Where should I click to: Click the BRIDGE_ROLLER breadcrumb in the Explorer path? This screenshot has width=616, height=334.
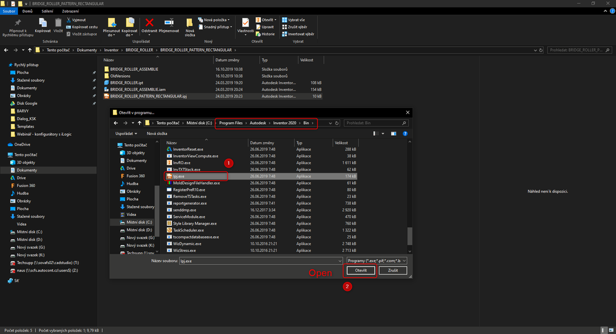139,50
